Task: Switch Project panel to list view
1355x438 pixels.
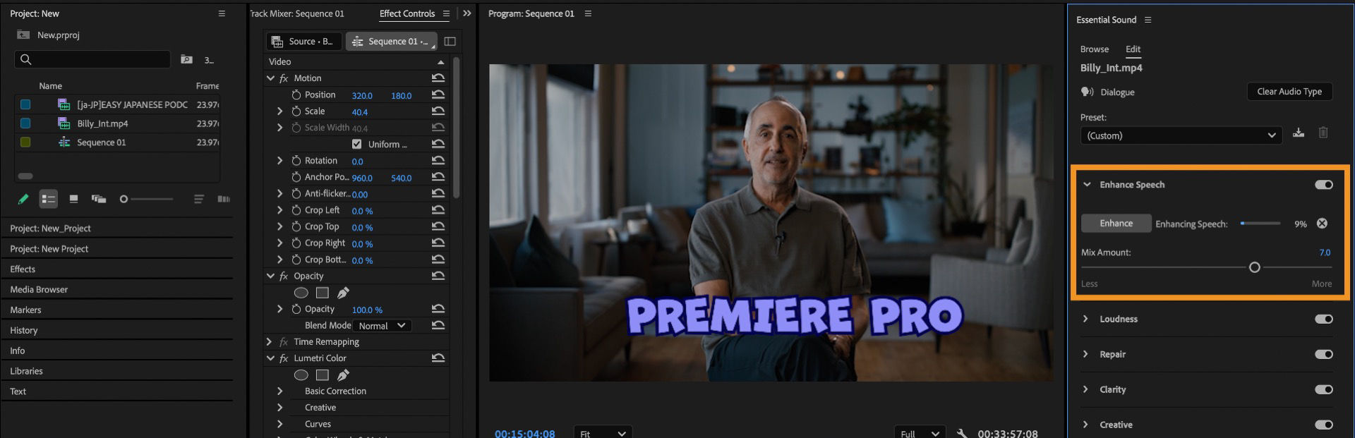Action: point(48,200)
